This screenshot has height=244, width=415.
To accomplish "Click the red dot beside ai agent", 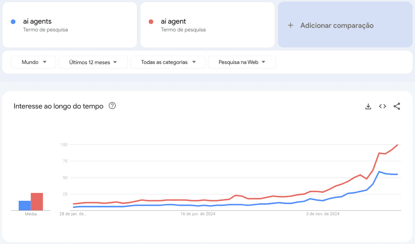I will (151, 22).
